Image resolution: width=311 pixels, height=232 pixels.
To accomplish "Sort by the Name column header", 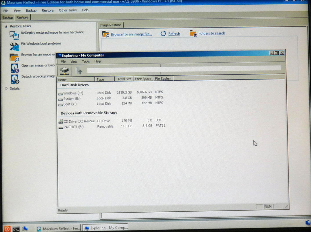I will point(76,80).
